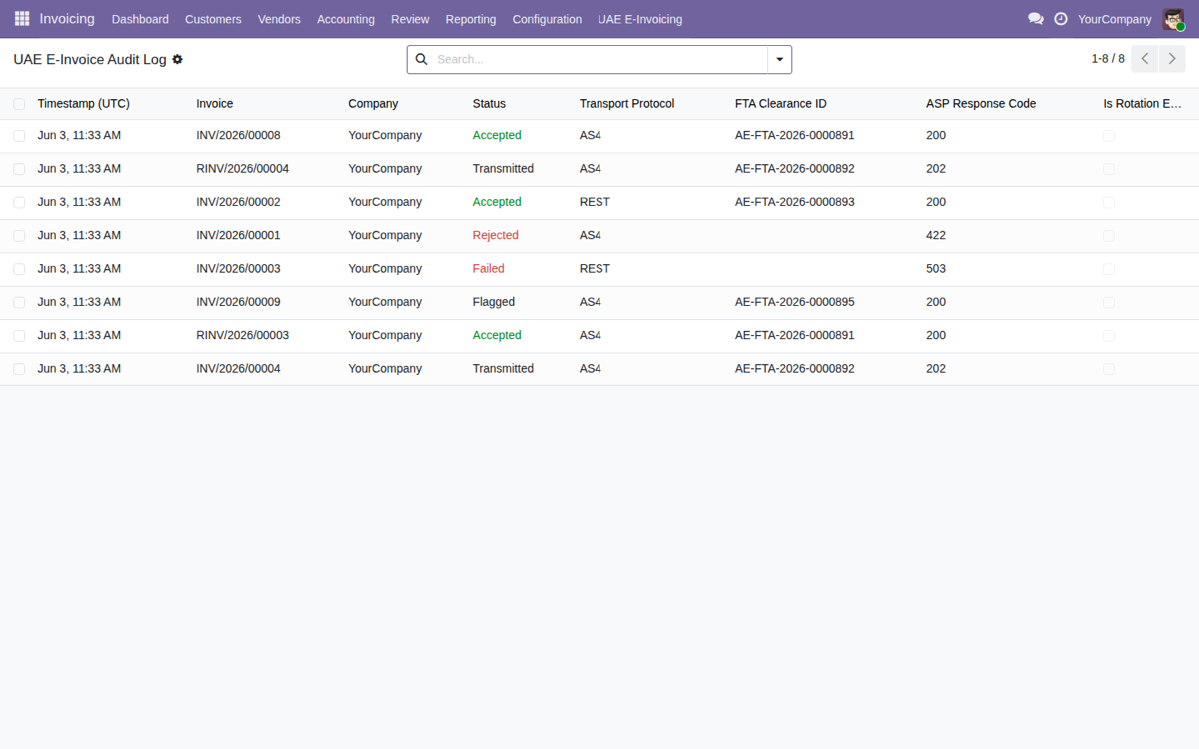Open the Customers menu
Screen dimensions: 1199x749
tap(213, 19)
